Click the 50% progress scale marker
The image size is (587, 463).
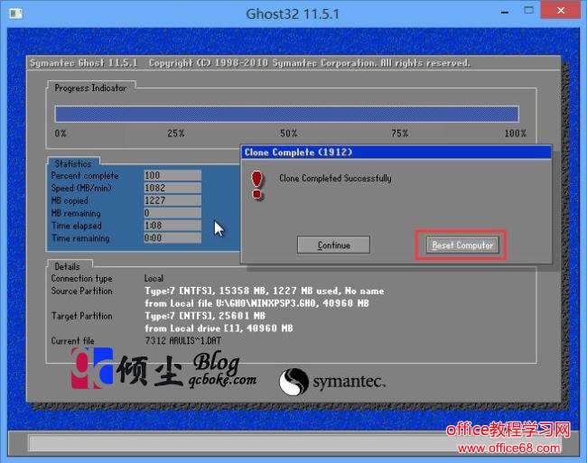point(289,134)
